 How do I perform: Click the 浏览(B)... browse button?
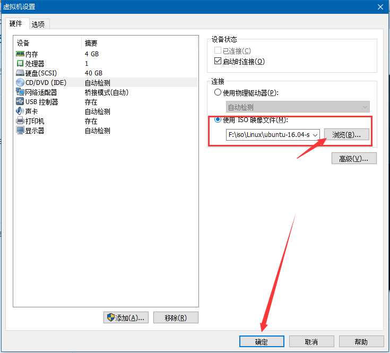pyautogui.click(x=346, y=135)
